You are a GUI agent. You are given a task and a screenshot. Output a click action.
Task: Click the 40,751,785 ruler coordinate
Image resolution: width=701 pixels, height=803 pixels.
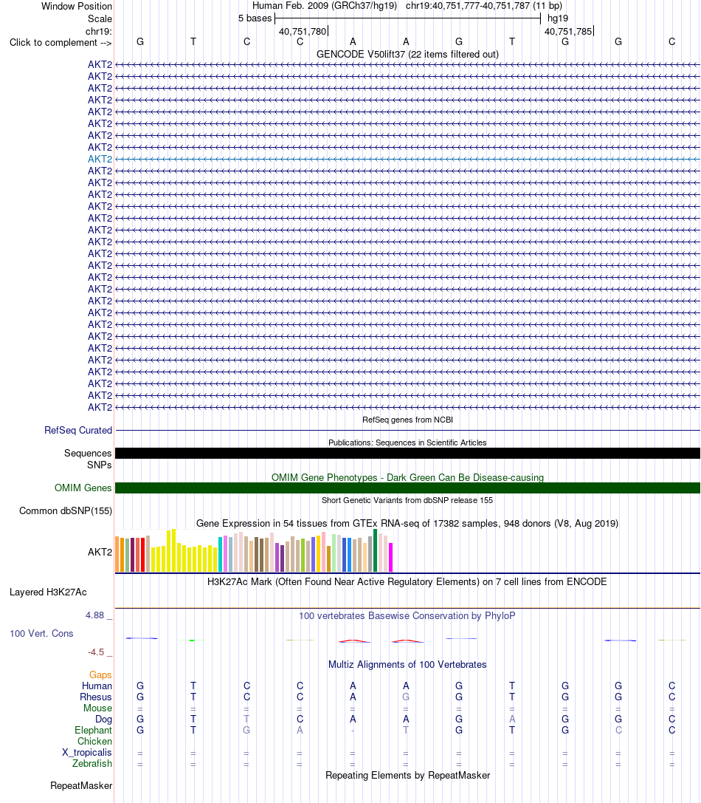point(568,31)
